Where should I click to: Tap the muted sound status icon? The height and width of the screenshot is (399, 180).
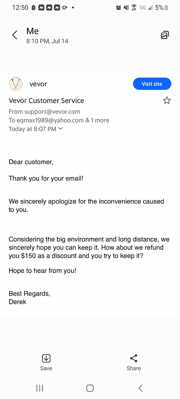[x=126, y=8]
